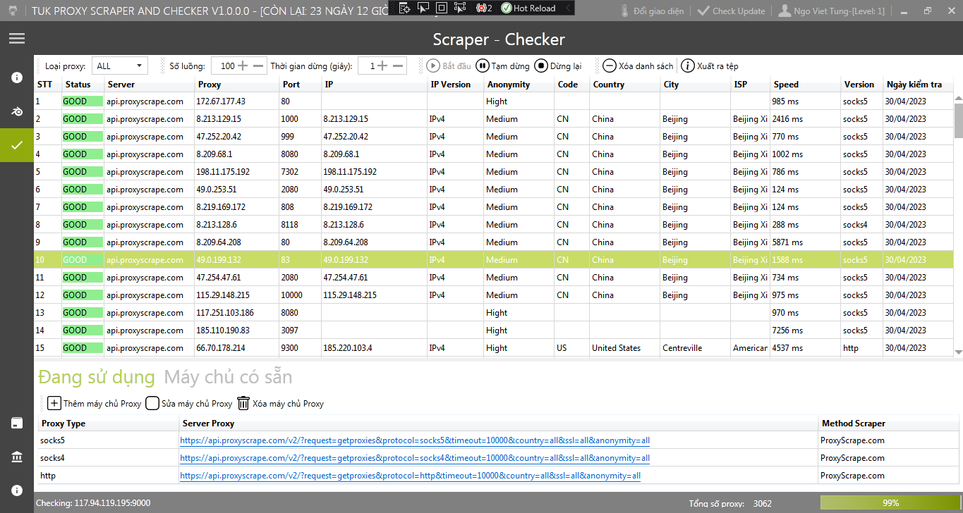Select proxy cell 198.11.175.192
The width and height of the screenshot is (963, 513).
pyautogui.click(x=236, y=172)
